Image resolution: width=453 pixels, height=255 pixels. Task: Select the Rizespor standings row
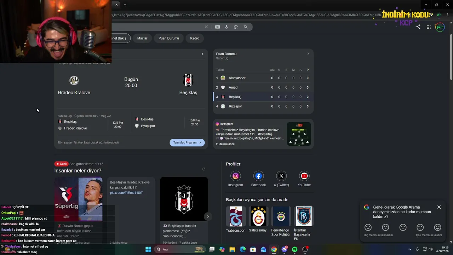263,106
